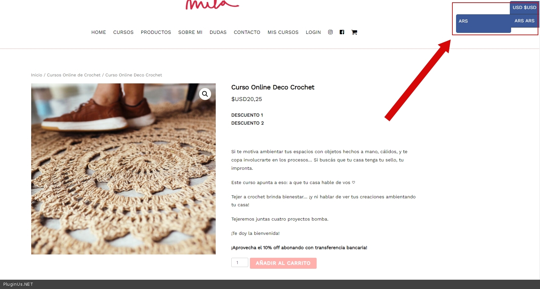Image resolution: width=540 pixels, height=289 pixels.
Task: Click the LOGIN link
Action: coord(313,32)
